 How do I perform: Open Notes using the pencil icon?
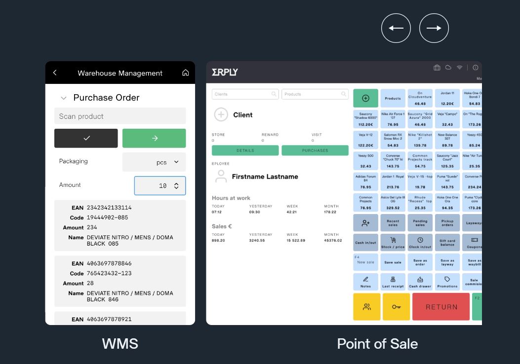365,281
